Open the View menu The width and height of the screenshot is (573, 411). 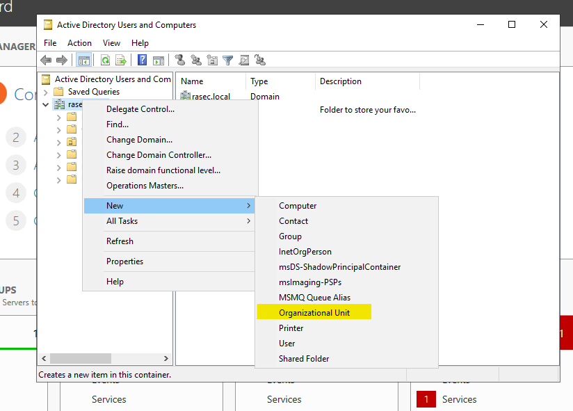click(x=111, y=43)
